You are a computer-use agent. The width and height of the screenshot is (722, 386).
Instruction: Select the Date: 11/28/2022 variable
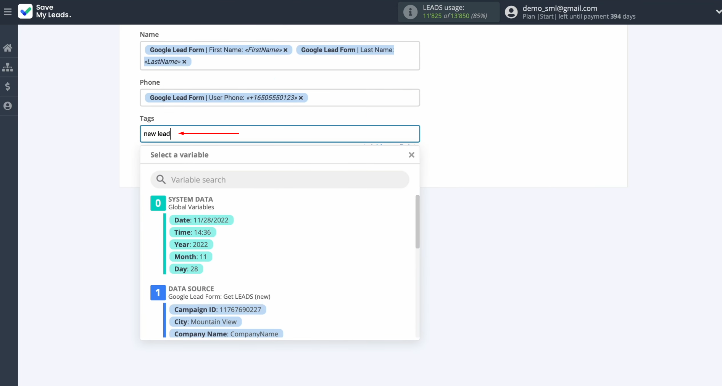point(201,220)
